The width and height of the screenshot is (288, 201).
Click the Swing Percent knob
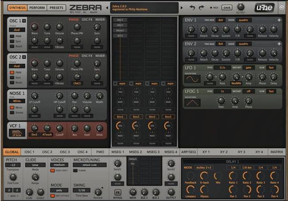click(98, 192)
